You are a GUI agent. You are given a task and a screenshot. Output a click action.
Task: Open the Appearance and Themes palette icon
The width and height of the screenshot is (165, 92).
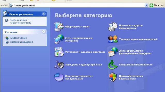point(59,27)
